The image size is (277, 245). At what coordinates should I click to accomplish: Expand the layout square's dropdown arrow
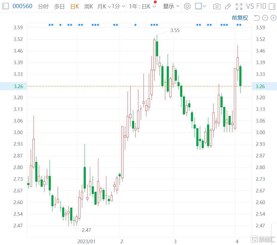(204, 7)
